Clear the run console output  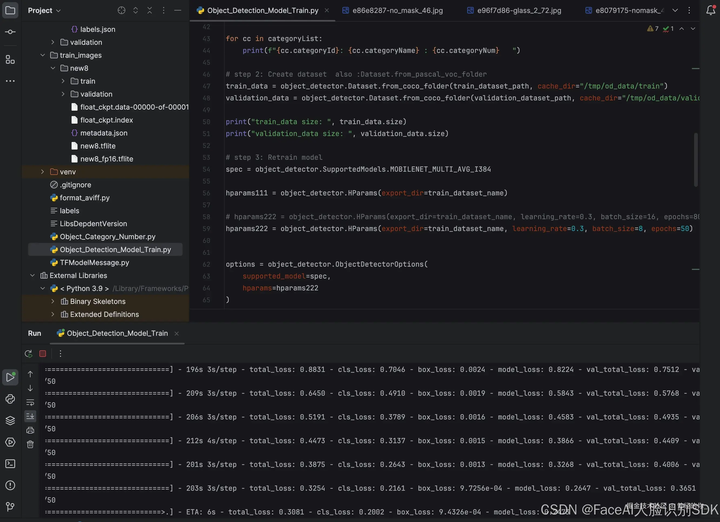[x=30, y=444]
